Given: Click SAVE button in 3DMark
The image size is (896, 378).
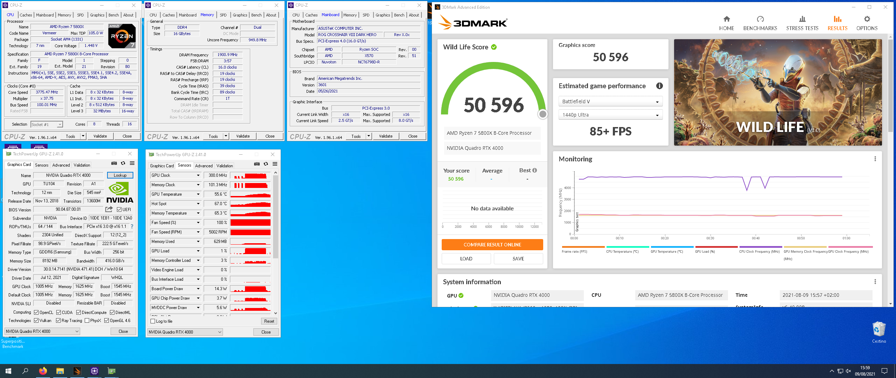Looking at the screenshot, I should [x=518, y=259].
